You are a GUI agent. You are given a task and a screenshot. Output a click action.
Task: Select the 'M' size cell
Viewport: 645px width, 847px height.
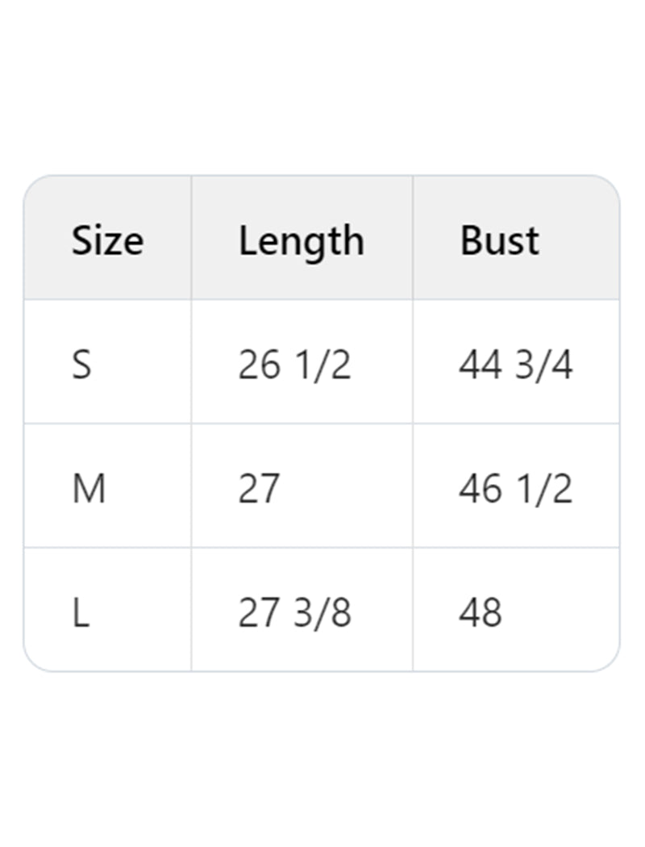click(89, 489)
